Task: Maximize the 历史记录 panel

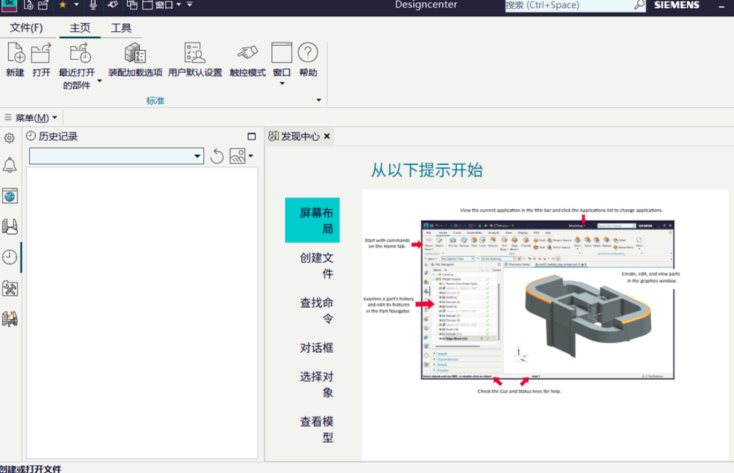Action: pyautogui.click(x=251, y=137)
